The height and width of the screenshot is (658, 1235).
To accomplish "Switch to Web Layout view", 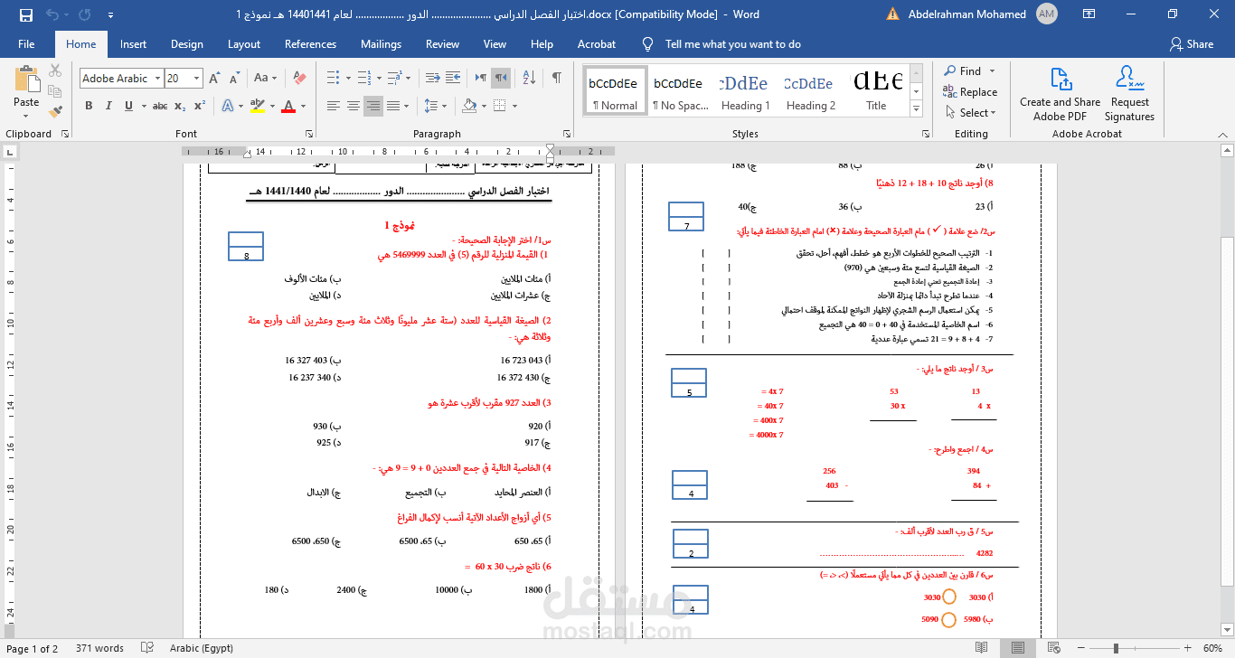I will 1055,648.
